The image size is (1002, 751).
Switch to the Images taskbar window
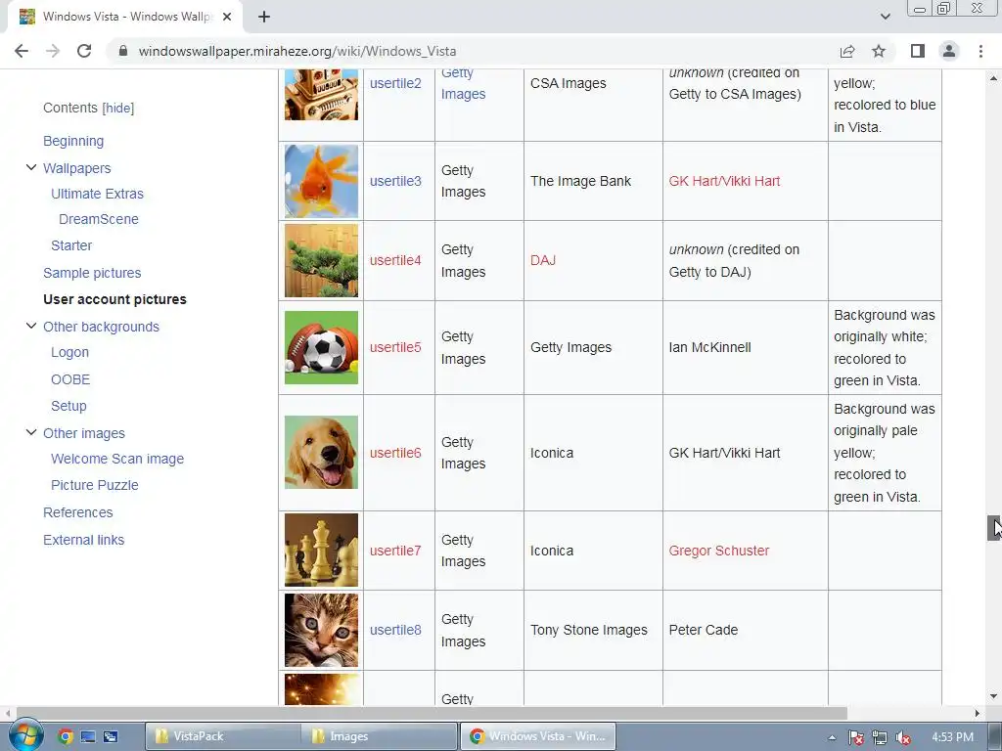[x=381, y=736]
